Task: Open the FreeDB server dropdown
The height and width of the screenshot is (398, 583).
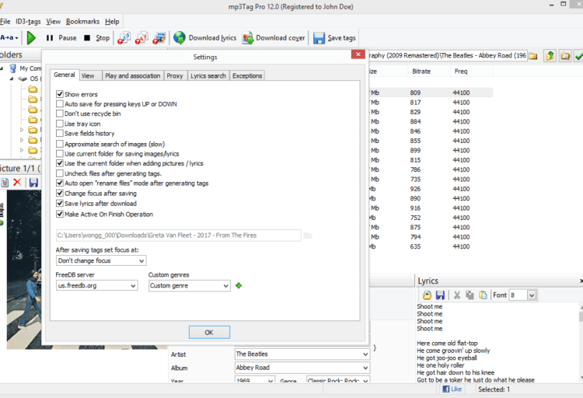Action: tap(96, 285)
